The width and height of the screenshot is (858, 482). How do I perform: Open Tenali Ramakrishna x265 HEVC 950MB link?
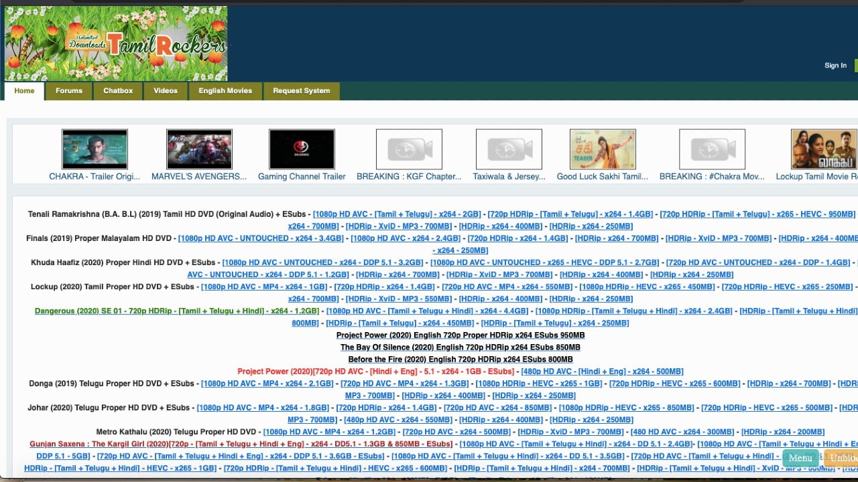tap(757, 214)
